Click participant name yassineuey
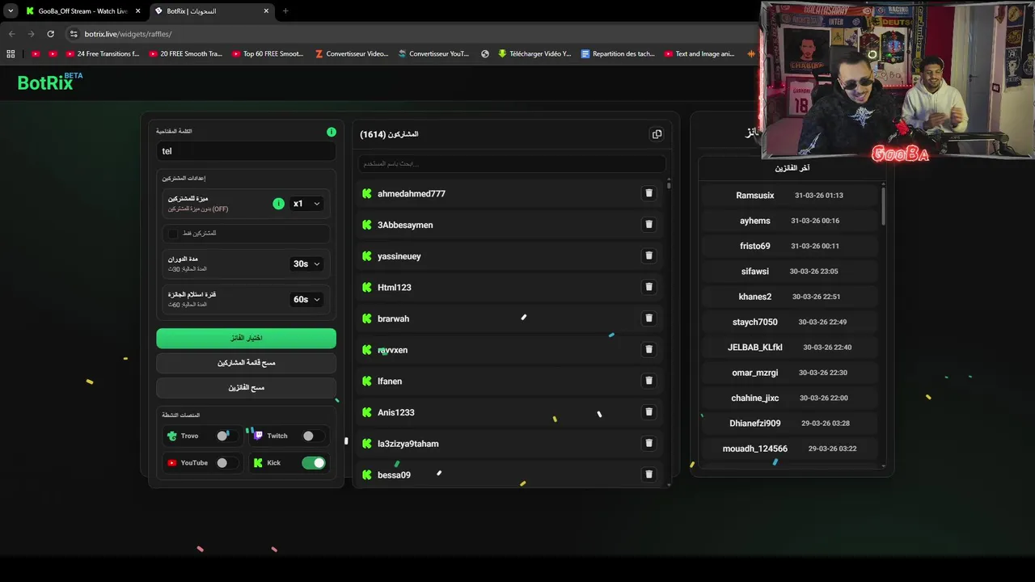This screenshot has height=582, width=1035. point(399,256)
